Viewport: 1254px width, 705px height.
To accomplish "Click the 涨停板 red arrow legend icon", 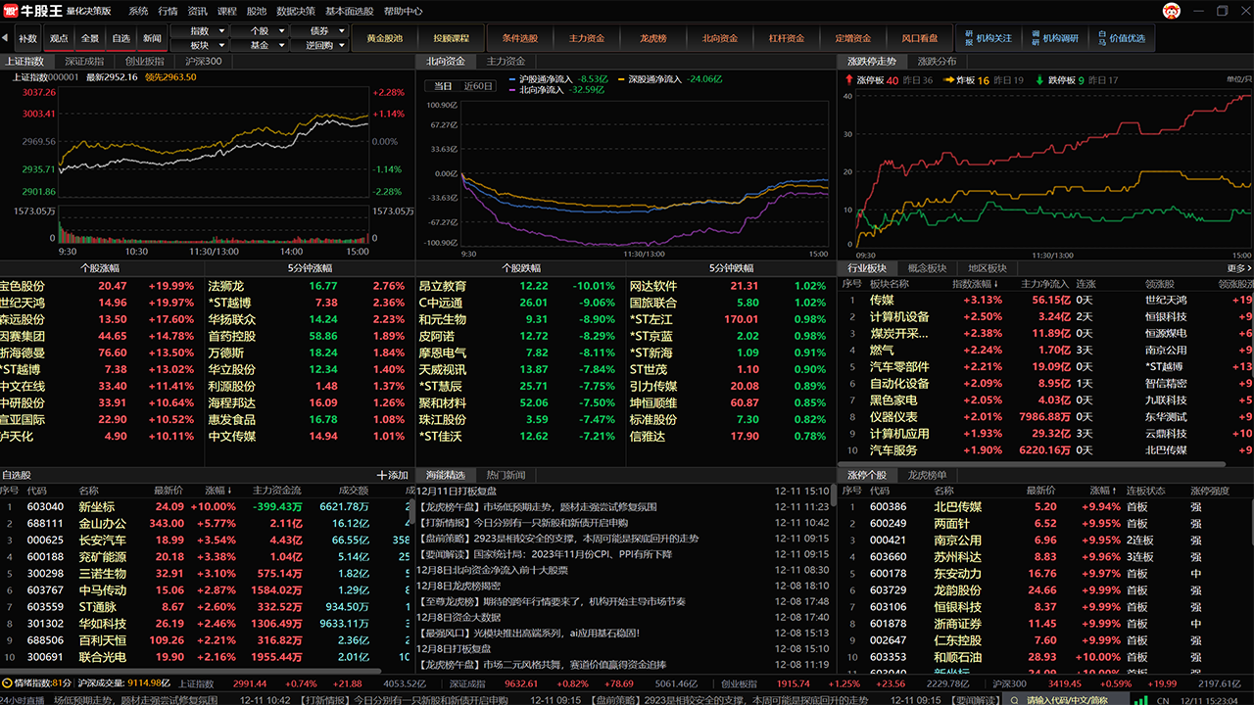I will coord(848,80).
